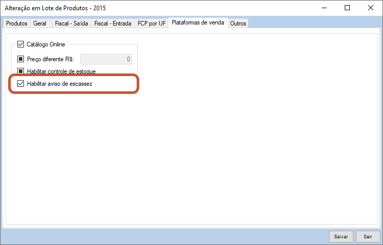Click the Sair button

click(x=368, y=236)
